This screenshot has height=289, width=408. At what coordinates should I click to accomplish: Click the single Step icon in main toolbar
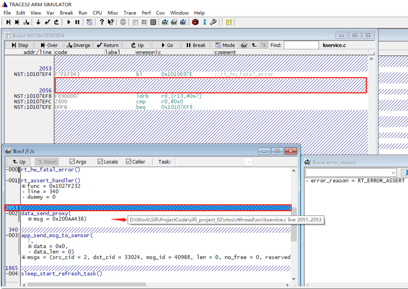click(x=8, y=22)
